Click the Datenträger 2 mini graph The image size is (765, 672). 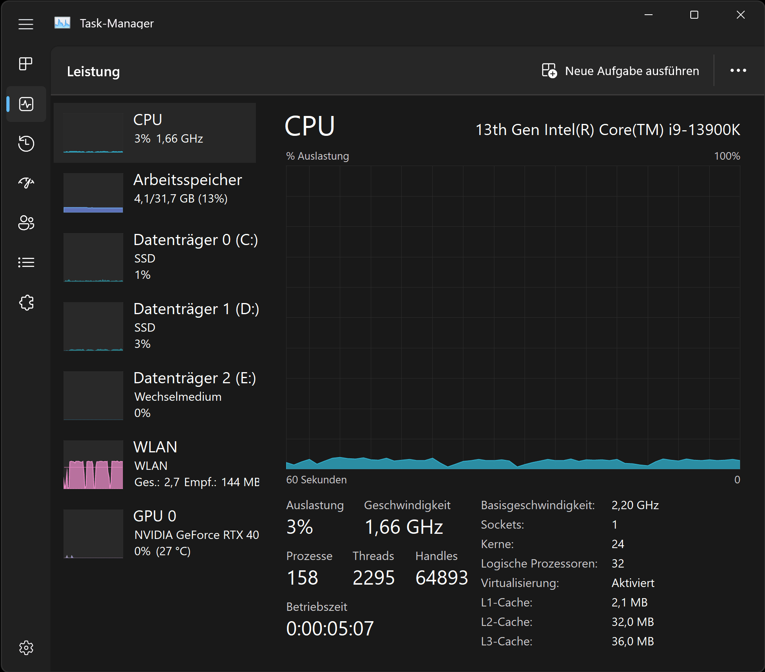pos(93,396)
